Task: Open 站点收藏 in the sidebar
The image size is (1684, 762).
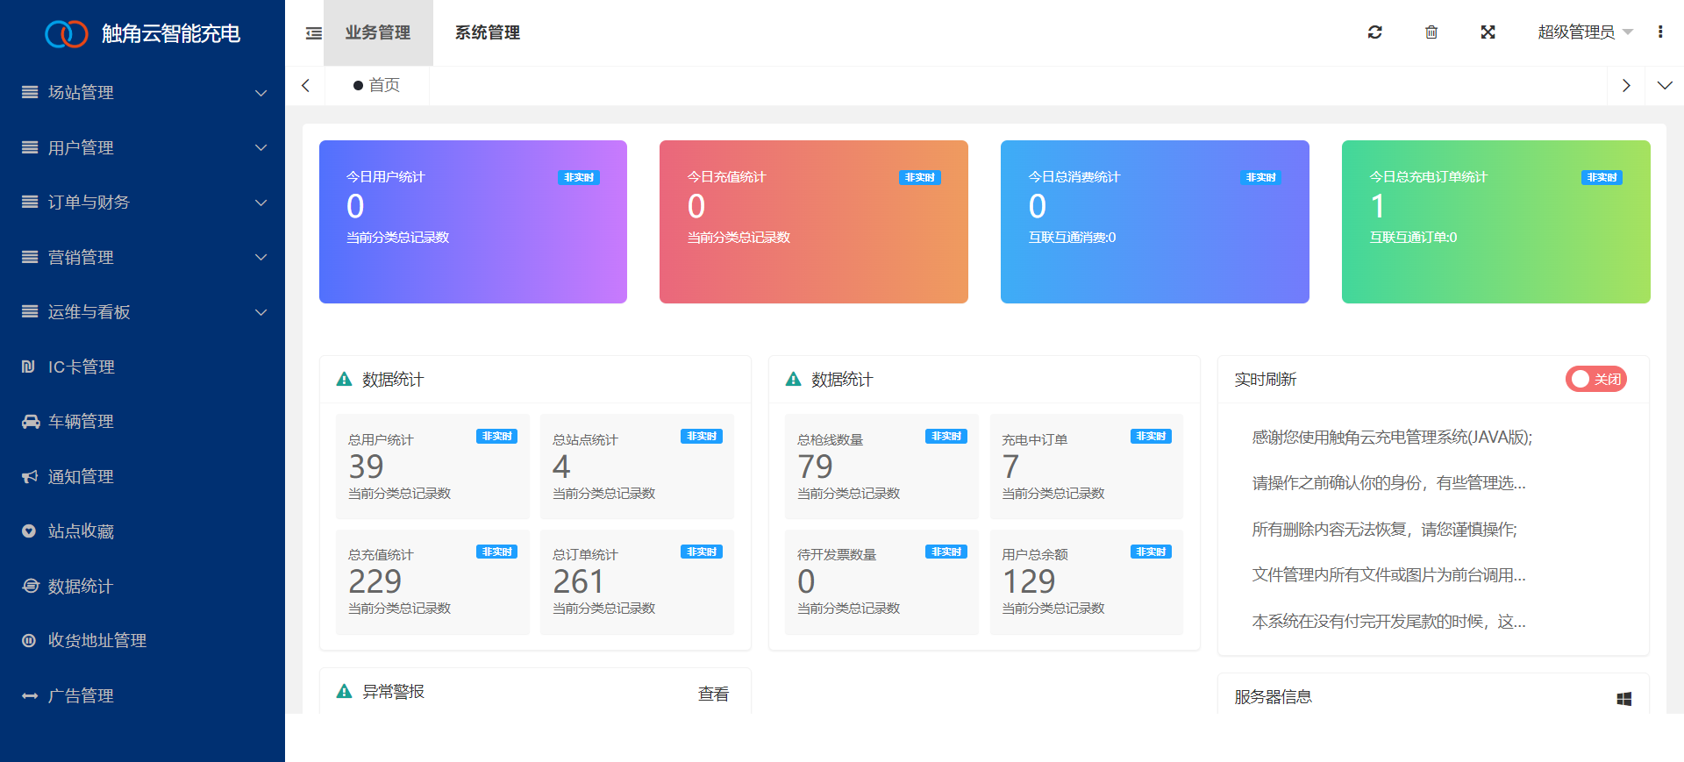Action: tap(81, 531)
